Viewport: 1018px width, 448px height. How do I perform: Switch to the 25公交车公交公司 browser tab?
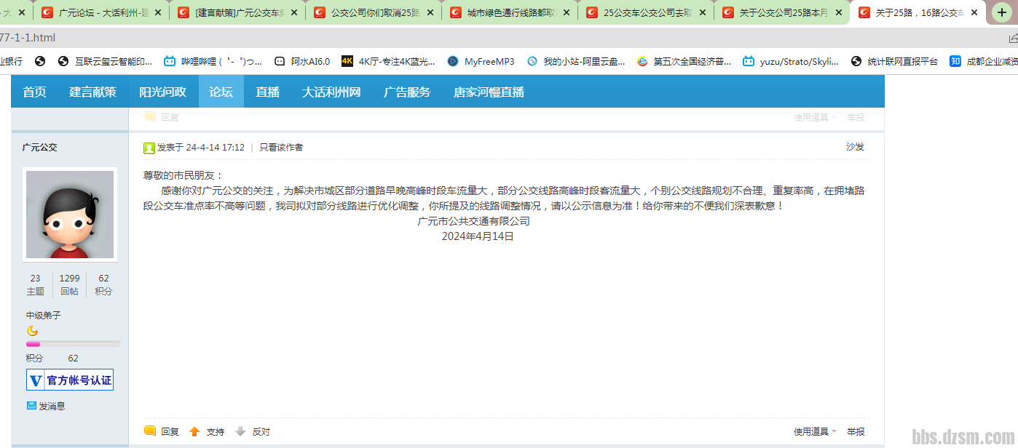639,12
